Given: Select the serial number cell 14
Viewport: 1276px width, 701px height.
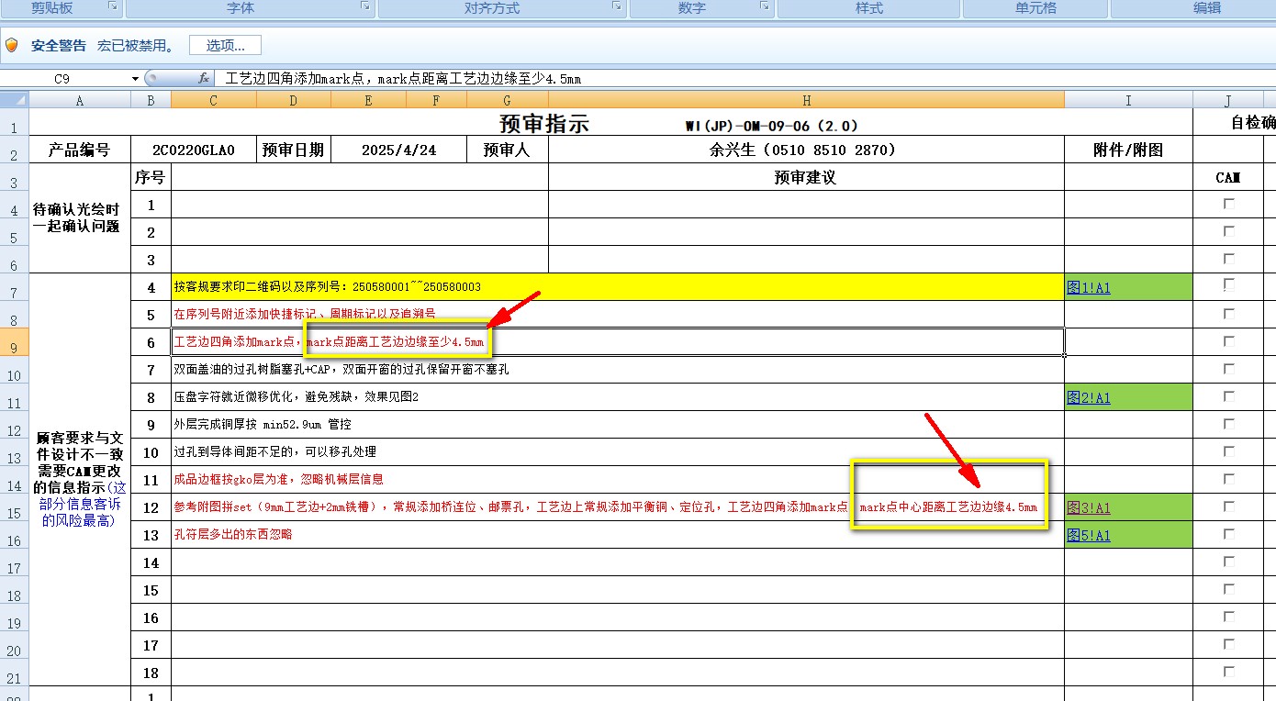Looking at the screenshot, I should click(x=151, y=562).
